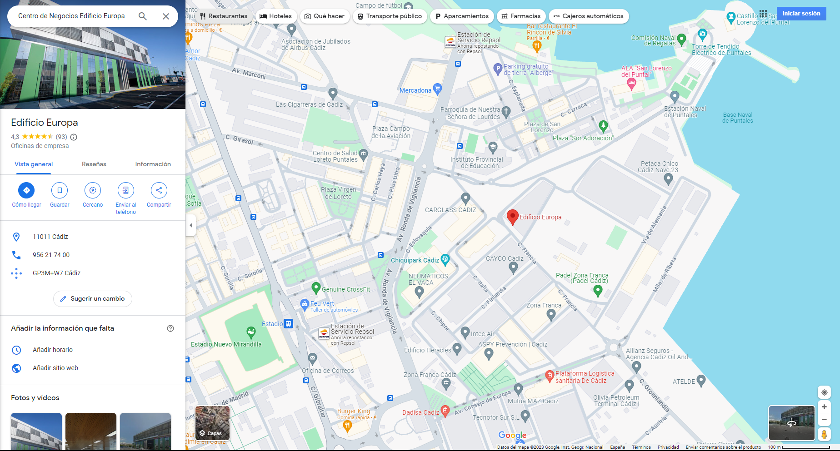Select the Transporte público chip

[x=390, y=16]
